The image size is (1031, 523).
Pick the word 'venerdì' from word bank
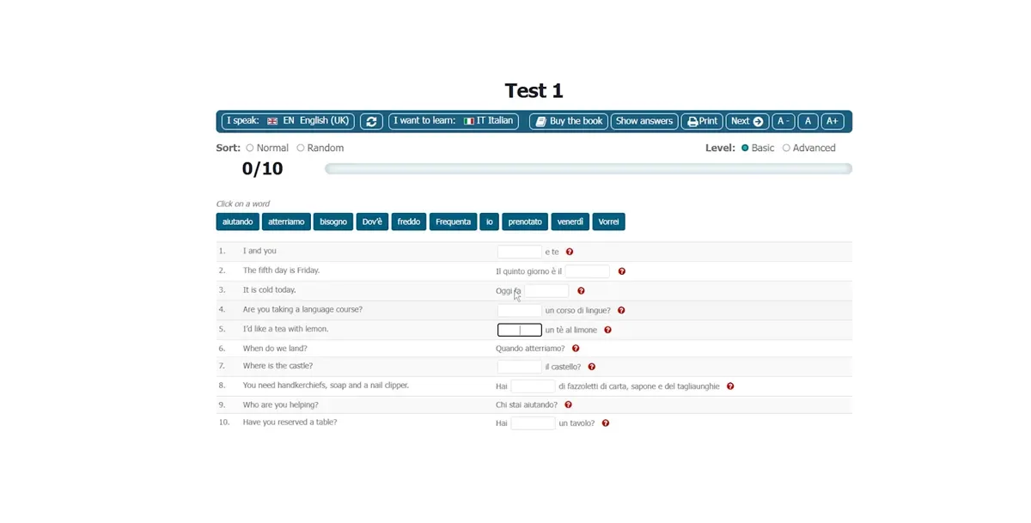[570, 222]
